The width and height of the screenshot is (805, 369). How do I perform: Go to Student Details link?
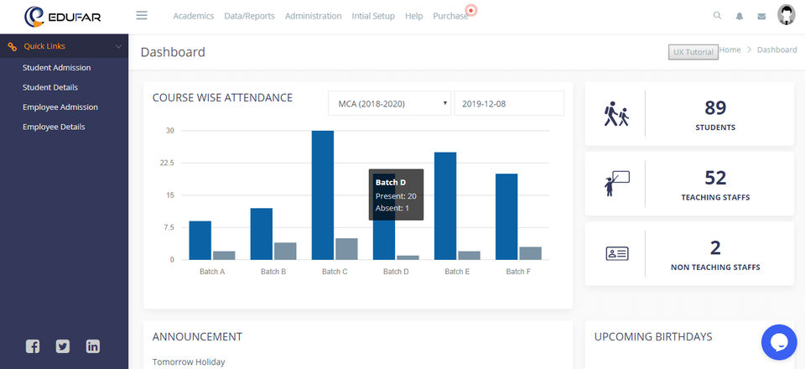[x=50, y=87]
